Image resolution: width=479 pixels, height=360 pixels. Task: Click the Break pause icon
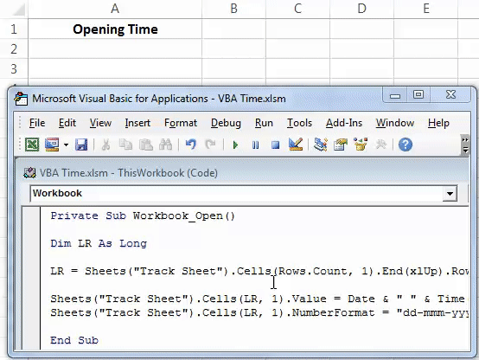[256, 145]
